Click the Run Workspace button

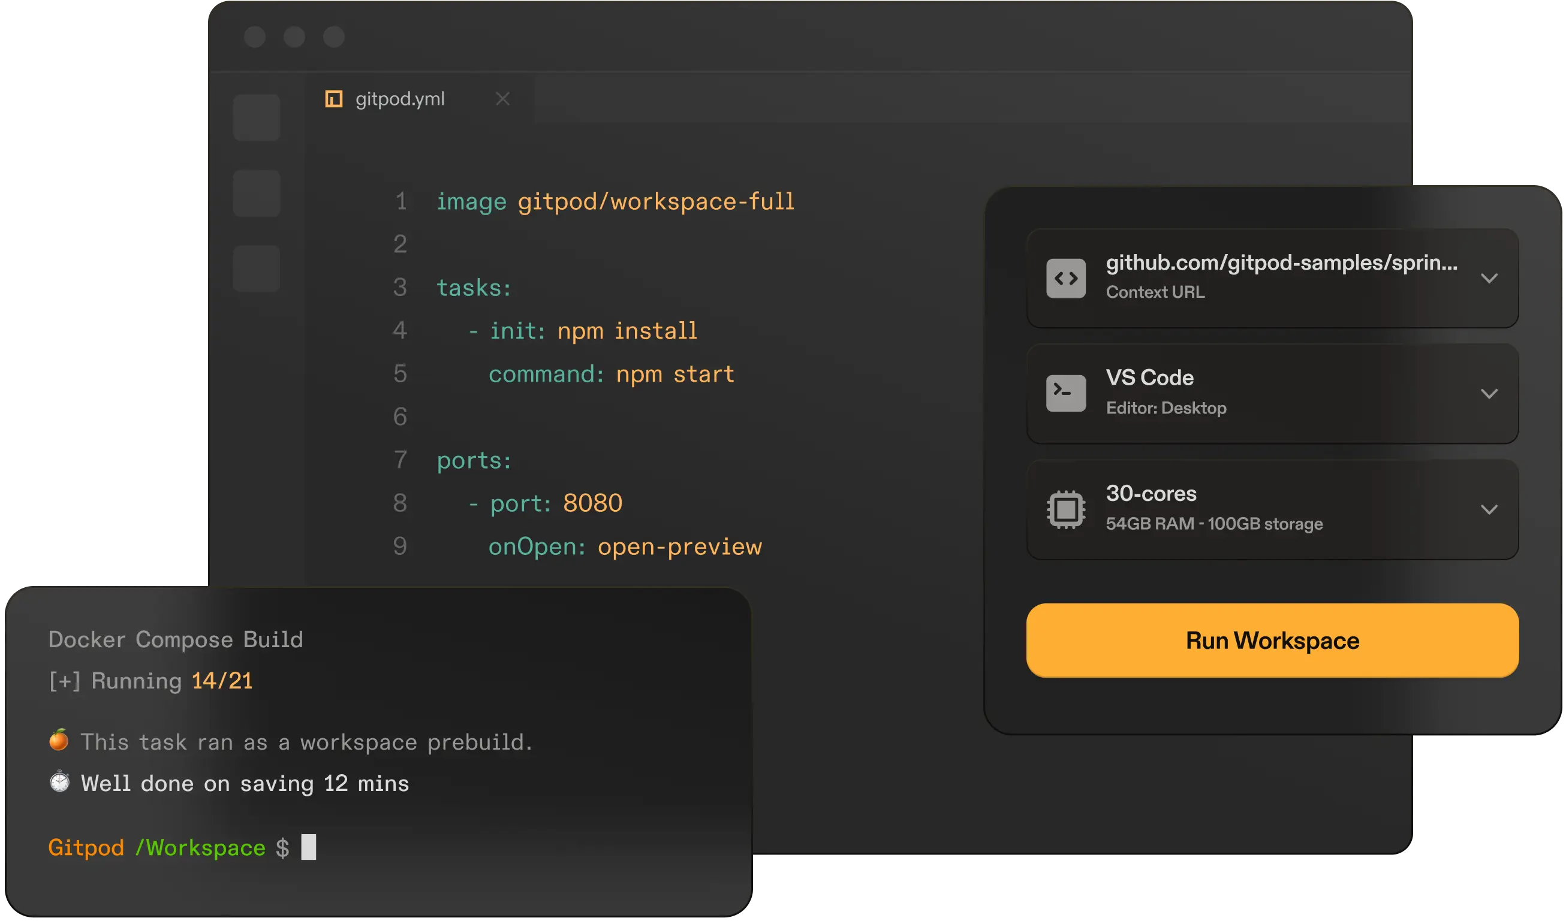pos(1272,641)
